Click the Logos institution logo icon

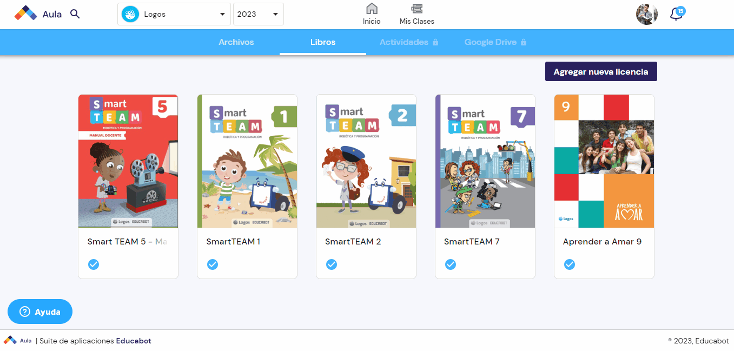click(130, 14)
